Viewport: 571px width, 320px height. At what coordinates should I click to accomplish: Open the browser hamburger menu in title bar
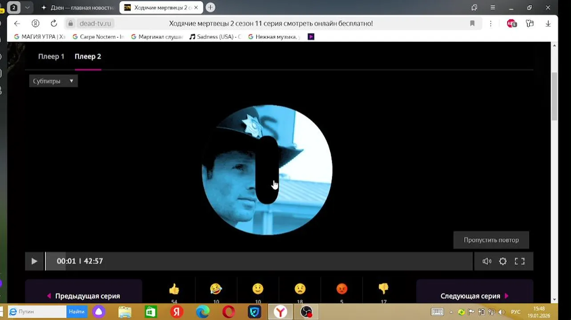pyautogui.click(x=493, y=8)
